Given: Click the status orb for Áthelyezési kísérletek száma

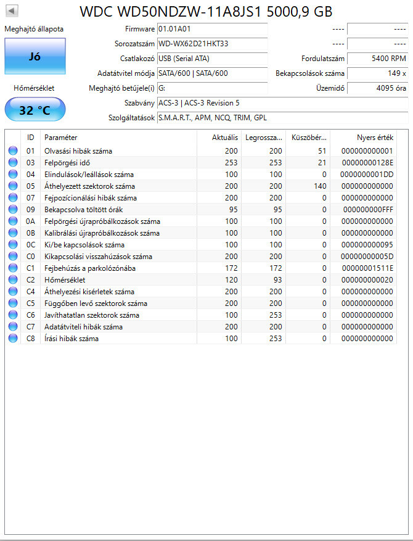Looking at the screenshot, I should click(13, 292).
